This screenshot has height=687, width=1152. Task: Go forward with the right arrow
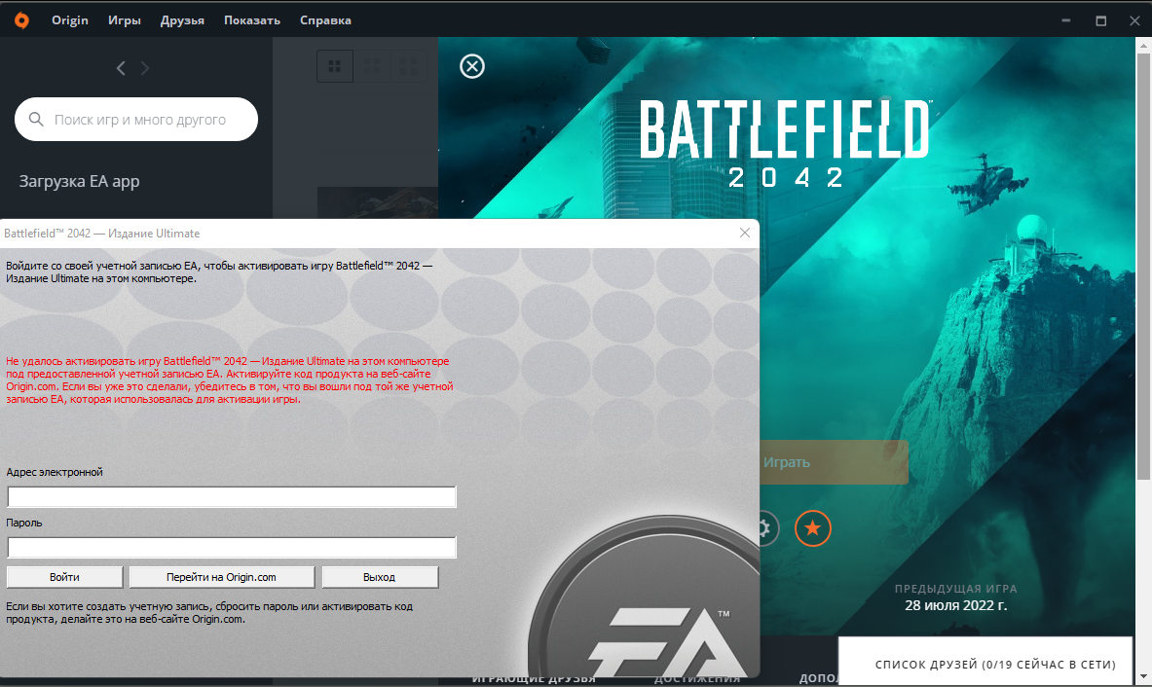point(145,68)
